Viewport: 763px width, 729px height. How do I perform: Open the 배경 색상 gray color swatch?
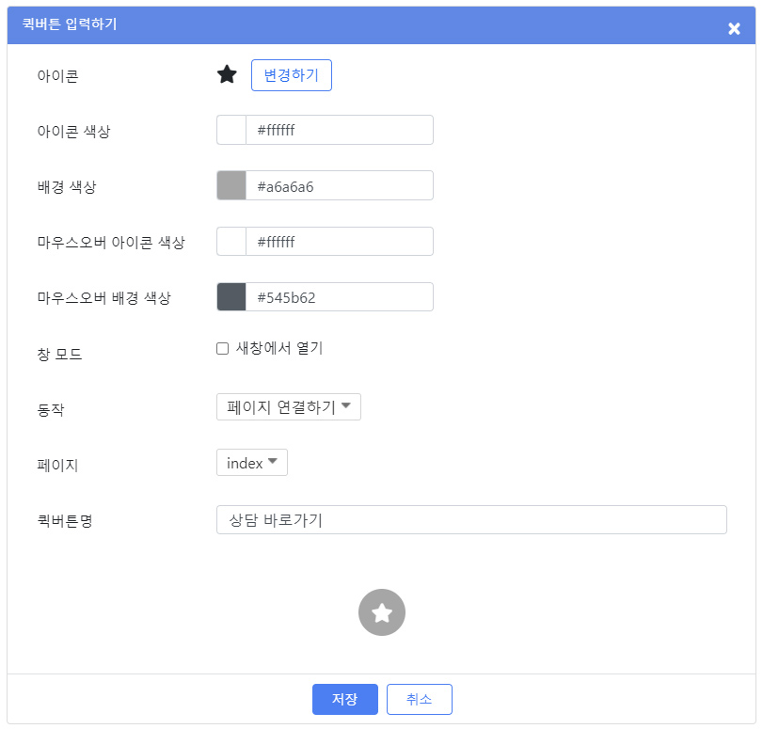coord(231,185)
